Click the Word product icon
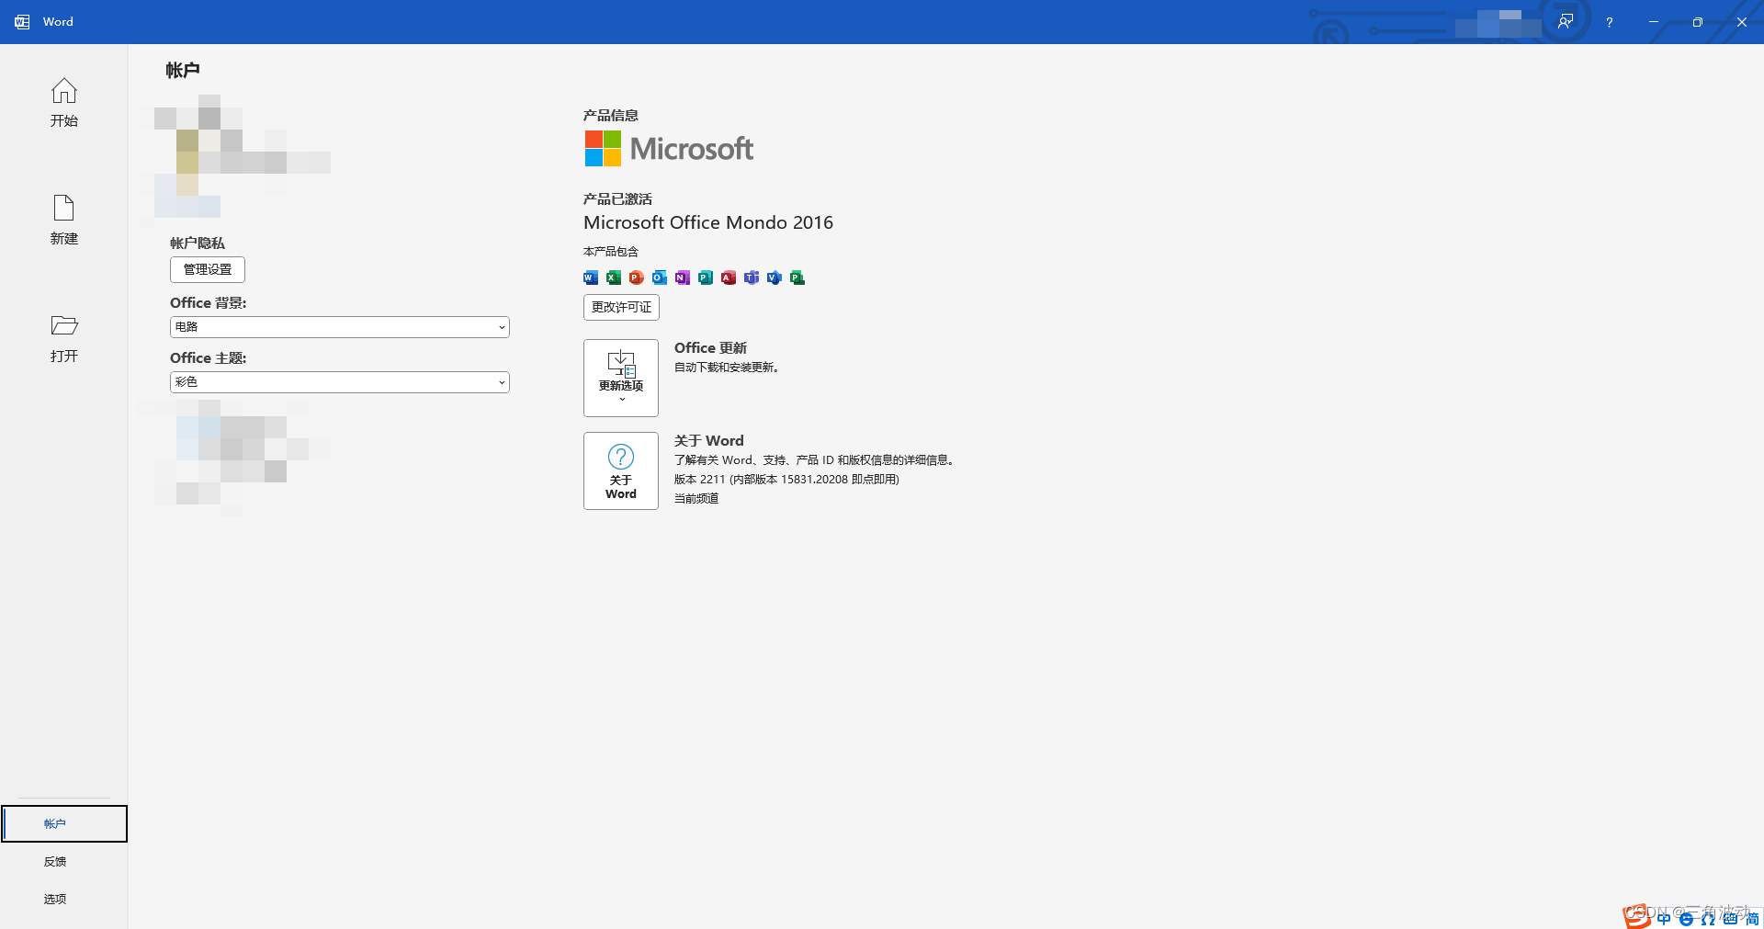Image resolution: width=1764 pixels, height=929 pixels. [x=591, y=278]
